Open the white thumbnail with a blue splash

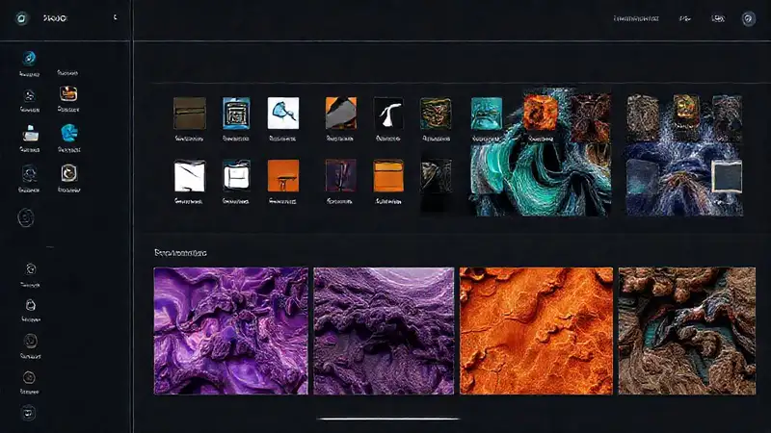282,113
